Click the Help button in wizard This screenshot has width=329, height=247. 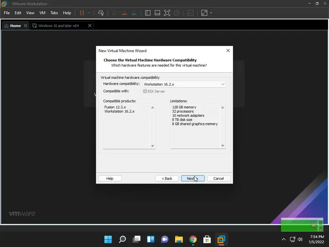110,178
